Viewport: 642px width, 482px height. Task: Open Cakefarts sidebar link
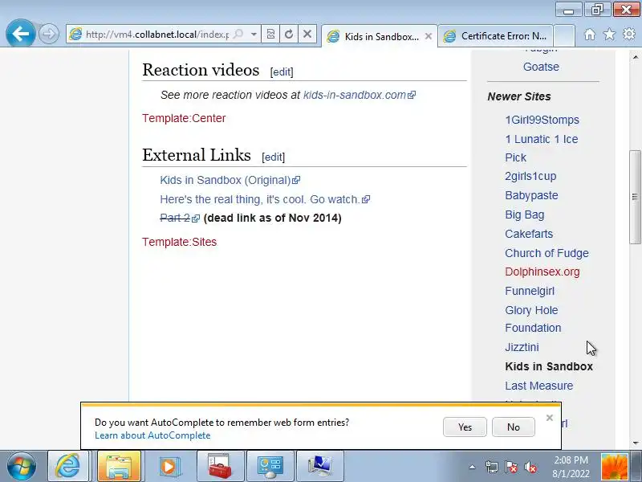pyautogui.click(x=529, y=234)
